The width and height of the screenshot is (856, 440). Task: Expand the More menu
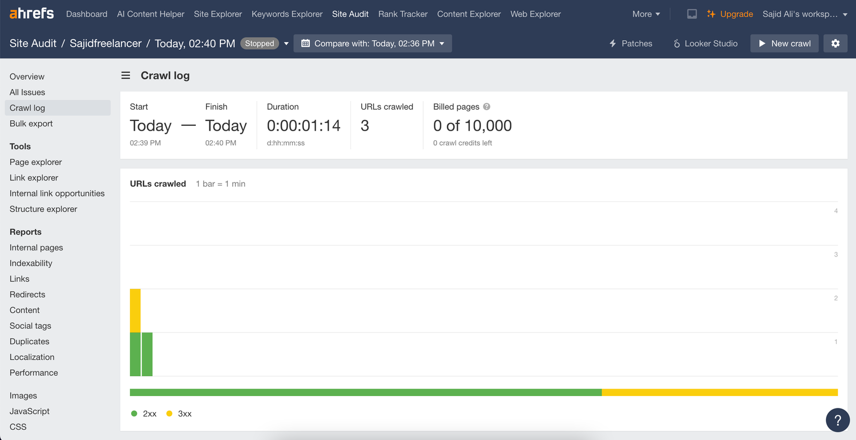(646, 14)
